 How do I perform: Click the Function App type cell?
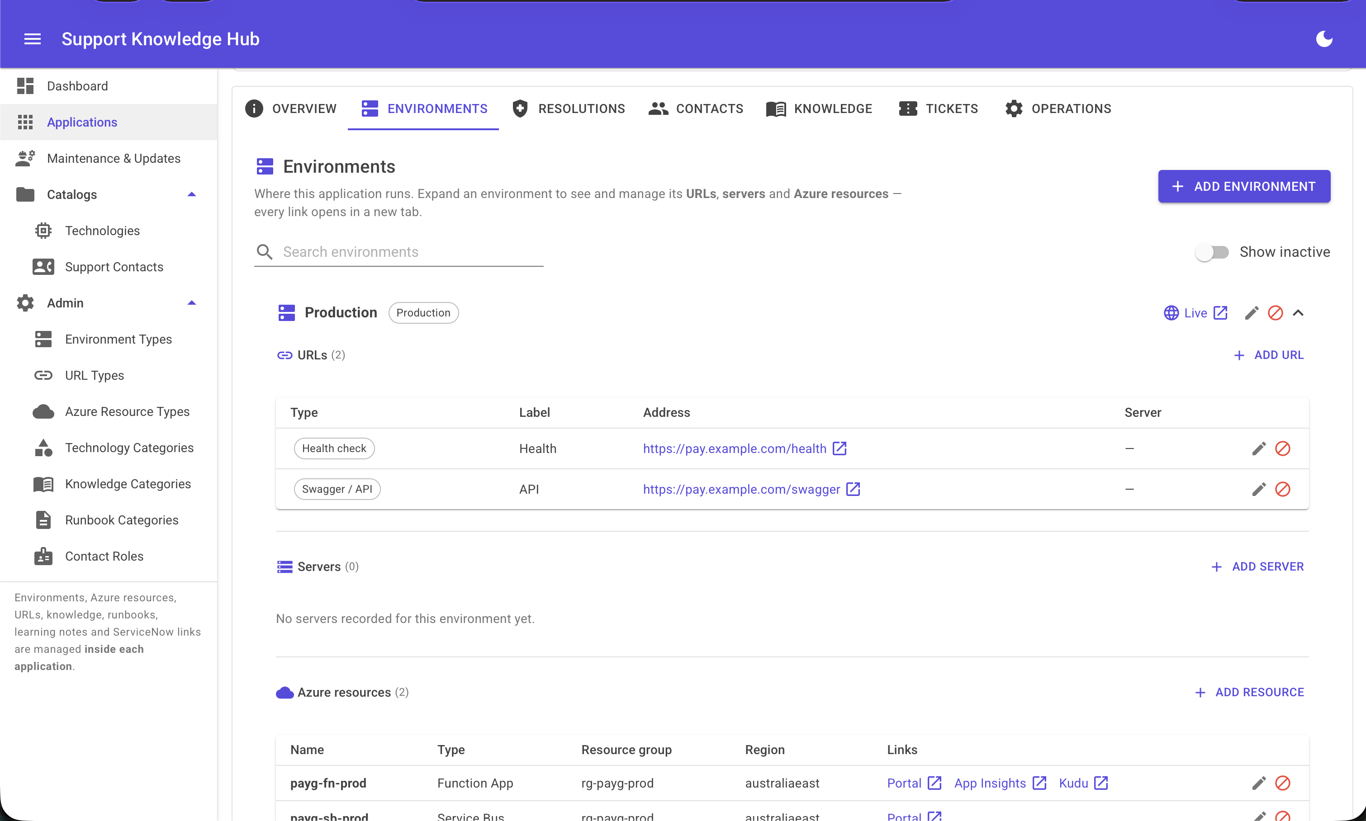click(475, 783)
